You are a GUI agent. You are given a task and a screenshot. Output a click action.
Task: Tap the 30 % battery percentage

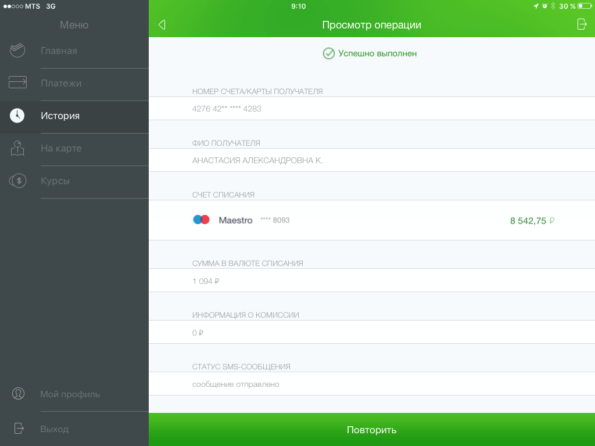(x=567, y=6)
